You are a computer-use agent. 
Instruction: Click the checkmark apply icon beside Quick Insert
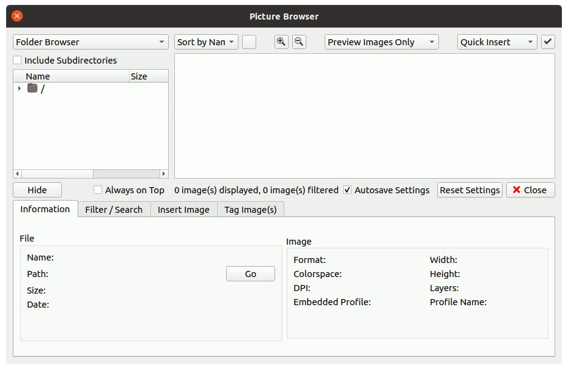pos(548,42)
